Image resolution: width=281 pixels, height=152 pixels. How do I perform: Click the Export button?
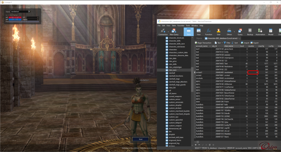255,43
